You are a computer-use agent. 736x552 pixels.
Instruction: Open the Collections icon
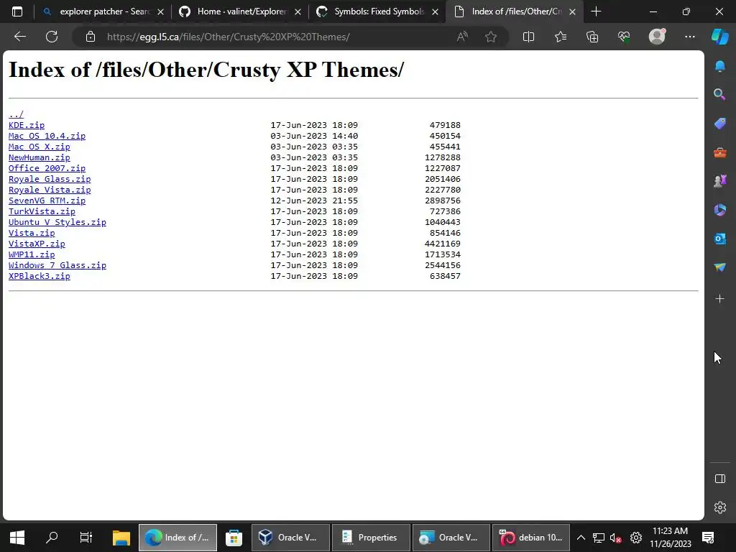point(592,37)
